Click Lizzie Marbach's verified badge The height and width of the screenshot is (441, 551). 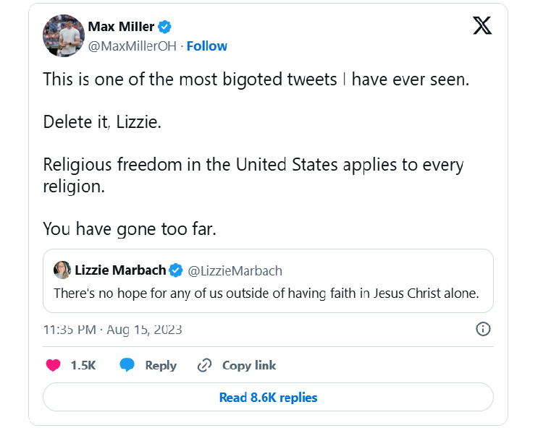(x=176, y=270)
